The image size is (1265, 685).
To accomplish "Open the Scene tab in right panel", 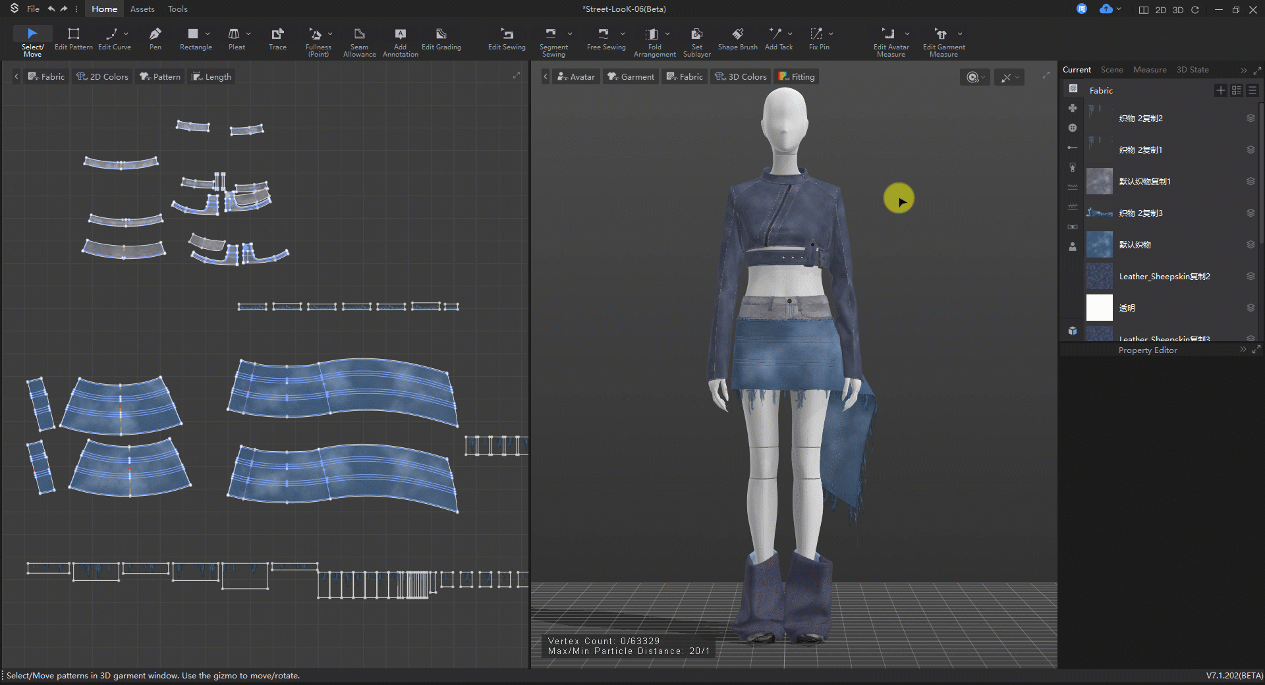I will [x=1111, y=70].
